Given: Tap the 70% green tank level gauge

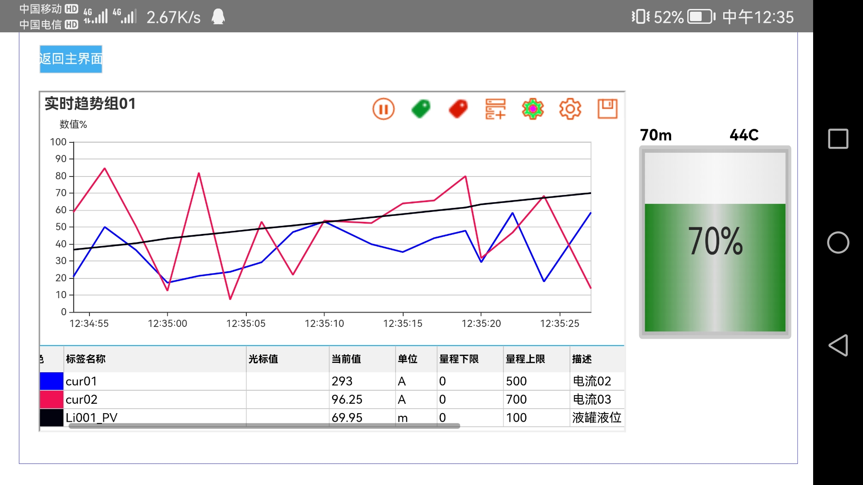Looking at the screenshot, I should pyautogui.click(x=715, y=242).
